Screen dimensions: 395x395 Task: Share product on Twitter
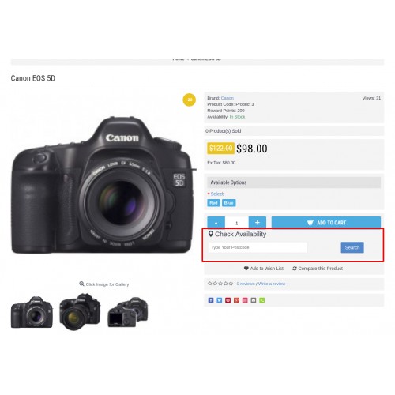pos(220,300)
